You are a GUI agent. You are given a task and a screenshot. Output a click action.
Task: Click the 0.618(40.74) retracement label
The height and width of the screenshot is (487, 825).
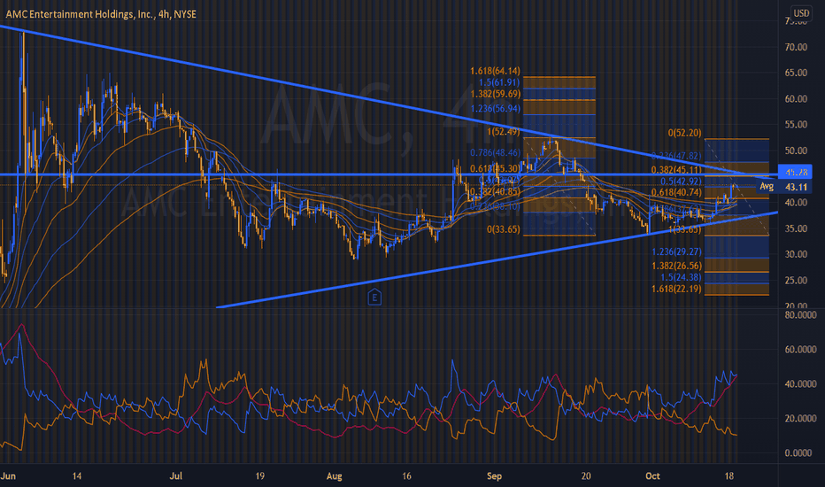[x=676, y=193]
